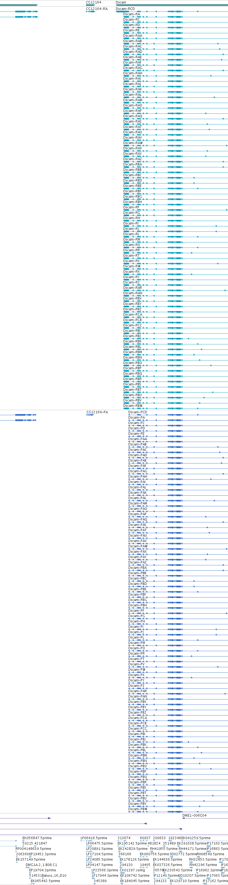Click the DMG1A2_1.B08.C1 feature label
Viewport: 228px width, 885px height.
[41, 865]
